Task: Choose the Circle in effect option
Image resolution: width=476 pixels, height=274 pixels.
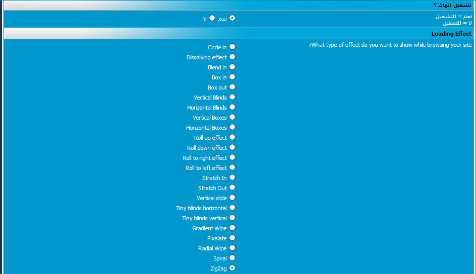Action: click(232, 47)
